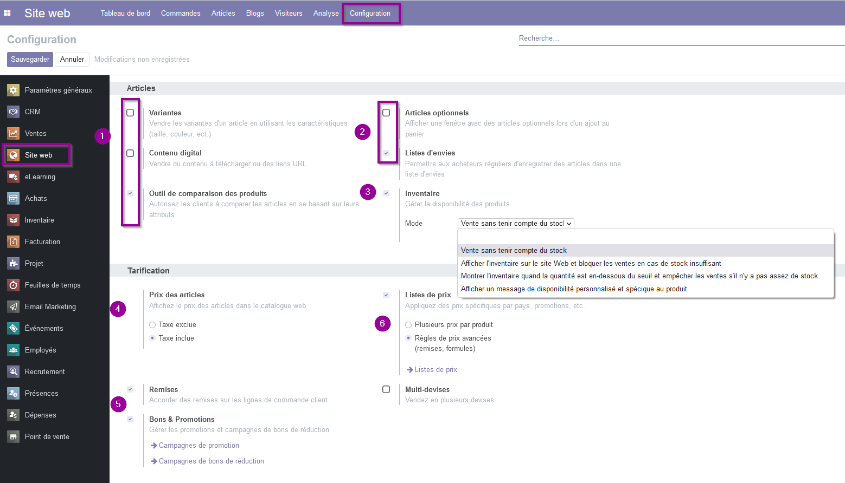Enable the Contenu digital checkbox
The image size is (845, 483).
[x=130, y=153]
